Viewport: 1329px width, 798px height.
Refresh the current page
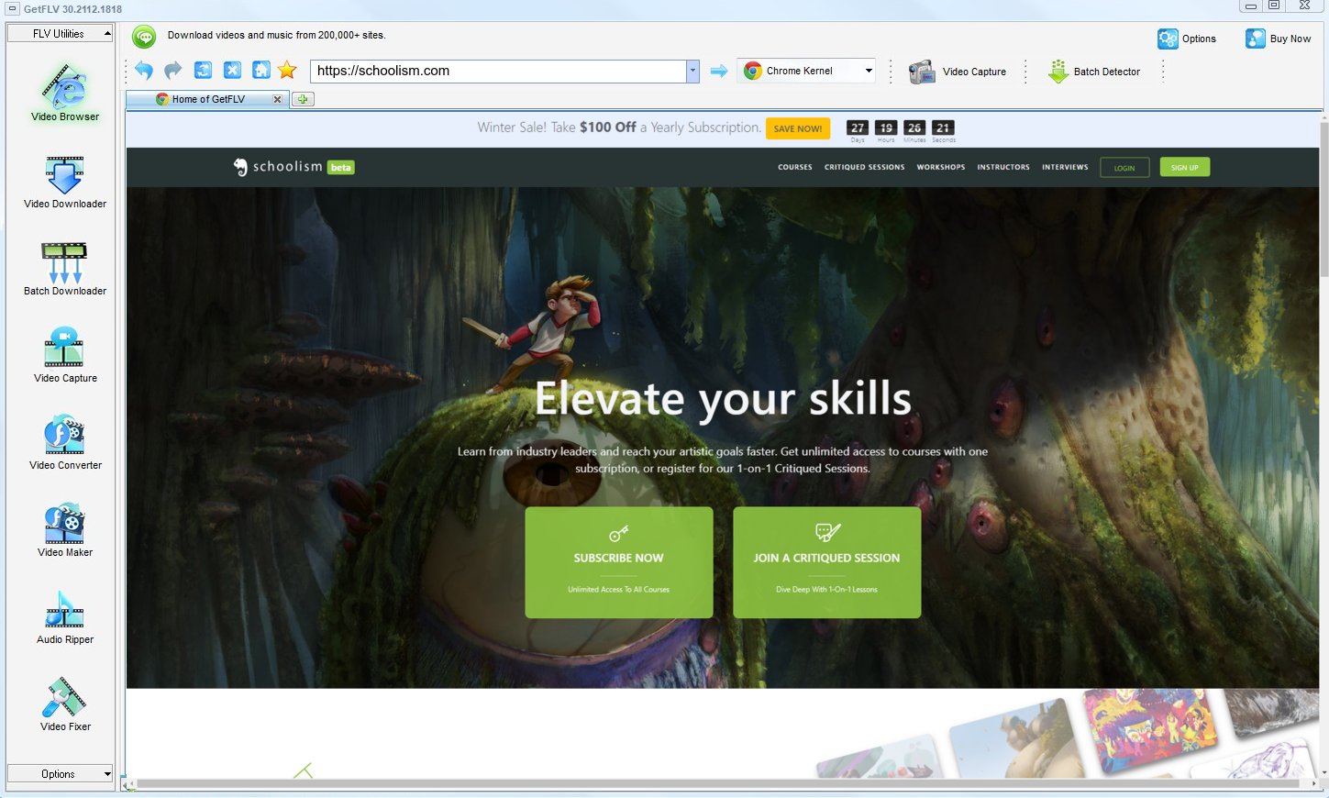[203, 71]
